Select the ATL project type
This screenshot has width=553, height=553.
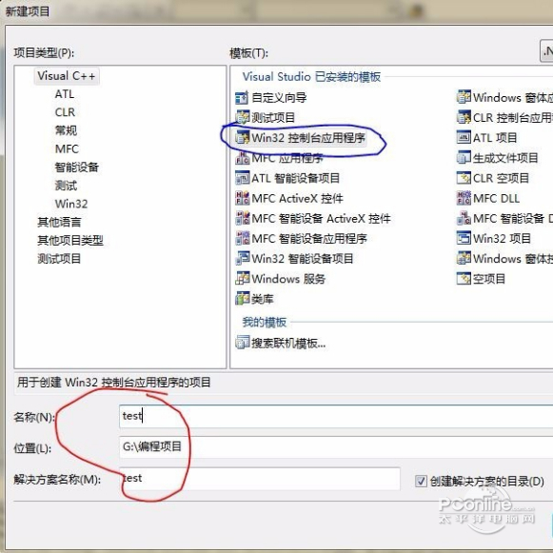[65, 94]
